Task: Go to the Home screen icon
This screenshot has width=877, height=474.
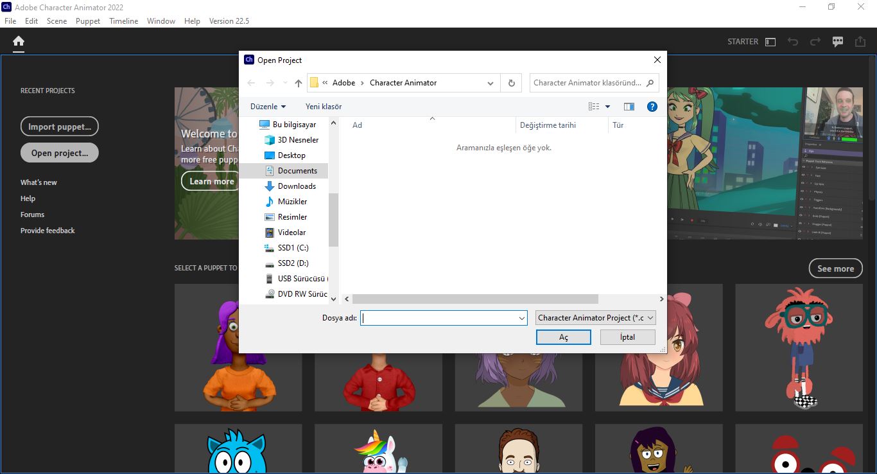Action: pos(19,41)
